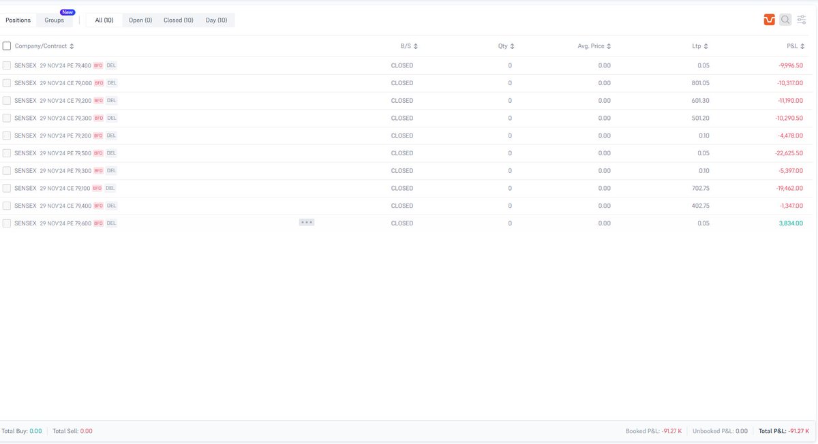Click the Total Buy value in footer
Viewport: 818px width, 444px height.
point(35,431)
